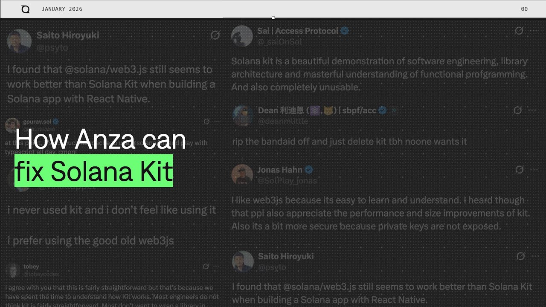
Task: Open Saito Hiroyuki's avatar in the bottom-right tweet
Action: pyautogui.click(x=243, y=261)
